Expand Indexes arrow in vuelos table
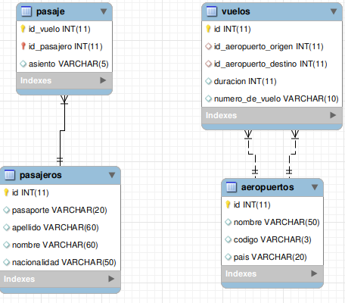 pyautogui.click(x=333, y=115)
